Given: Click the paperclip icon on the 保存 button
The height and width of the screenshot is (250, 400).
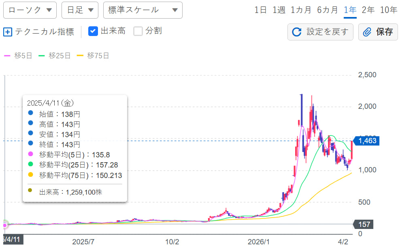Looking at the screenshot, I should click(x=367, y=32).
